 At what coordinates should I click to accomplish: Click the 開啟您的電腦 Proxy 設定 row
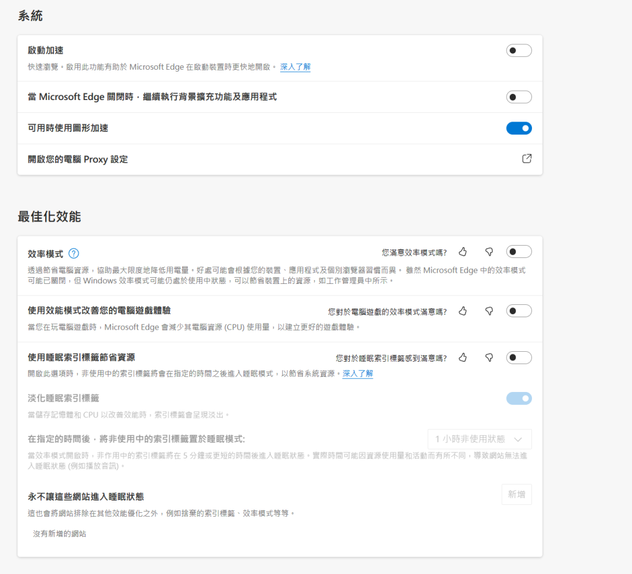(78, 159)
